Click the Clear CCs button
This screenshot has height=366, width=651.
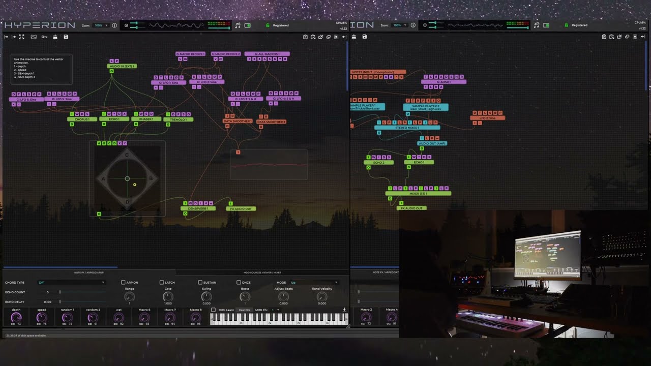coord(244,310)
